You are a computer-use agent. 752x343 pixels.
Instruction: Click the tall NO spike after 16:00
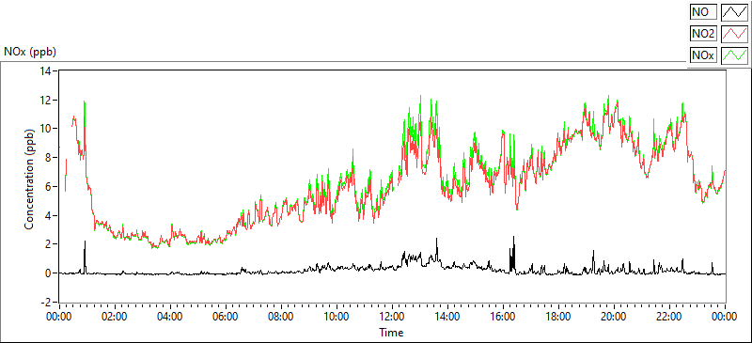(x=512, y=255)
